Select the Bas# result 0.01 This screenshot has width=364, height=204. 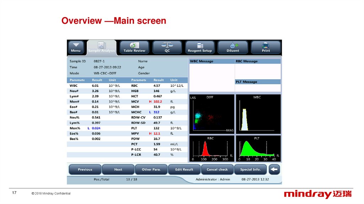(x=95, y=112)
